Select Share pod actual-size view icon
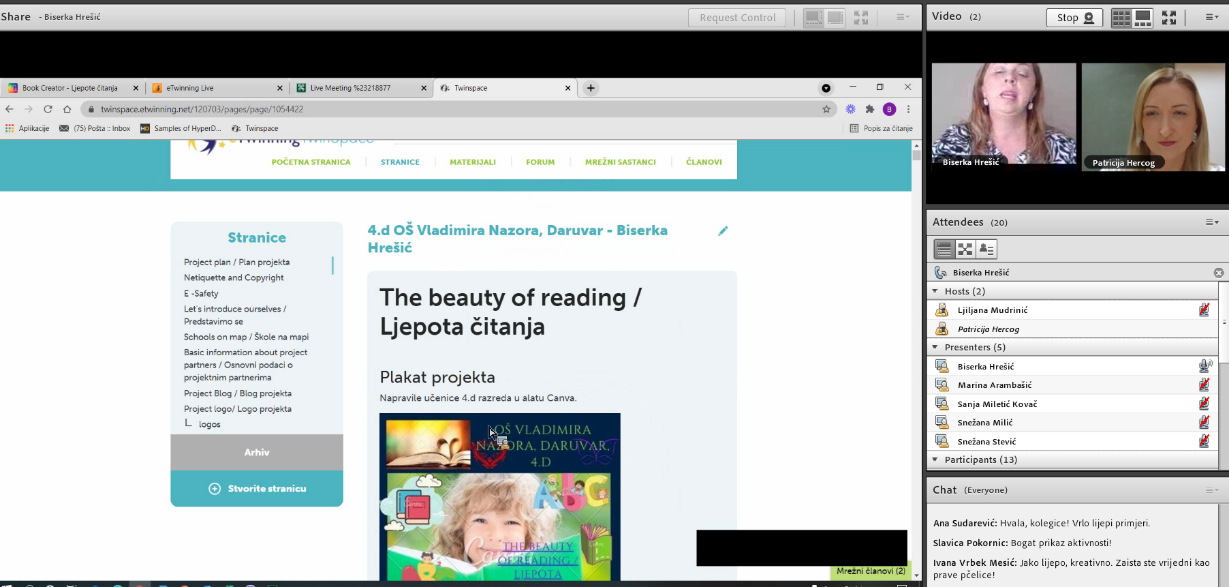Screen dimensions: 1229x587 click(x=835, y=18)
